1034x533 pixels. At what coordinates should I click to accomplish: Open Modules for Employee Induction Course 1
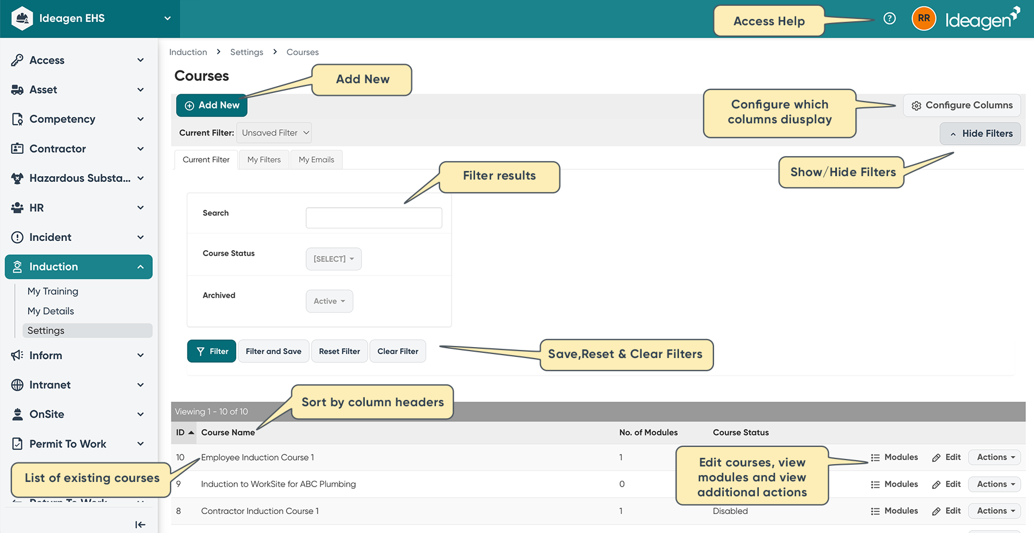coord(894,457)
